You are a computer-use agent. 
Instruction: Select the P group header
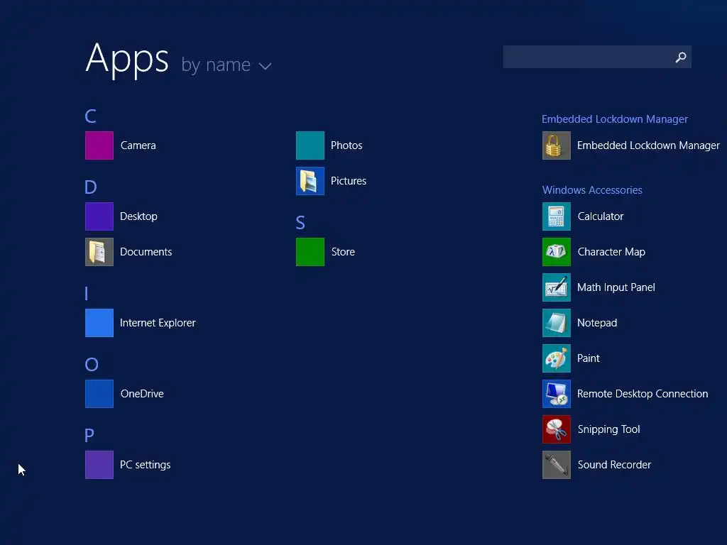(x=89, y=436)
